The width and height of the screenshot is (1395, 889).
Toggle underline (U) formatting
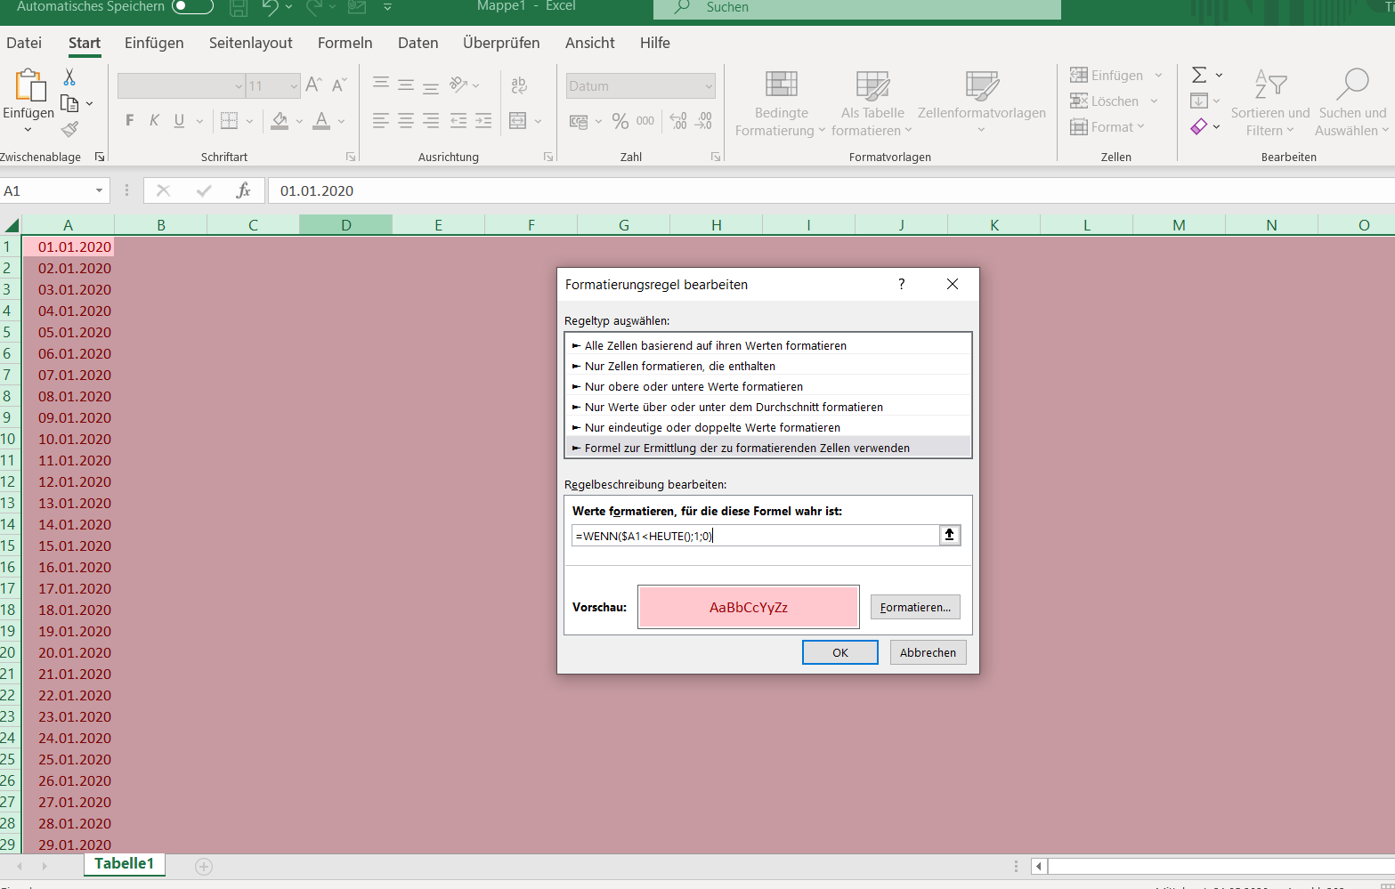tap(179, 120)
